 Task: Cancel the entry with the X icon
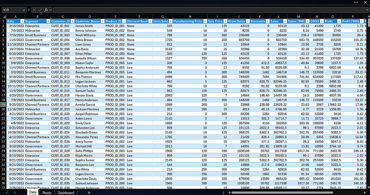[x=35, y=10]
